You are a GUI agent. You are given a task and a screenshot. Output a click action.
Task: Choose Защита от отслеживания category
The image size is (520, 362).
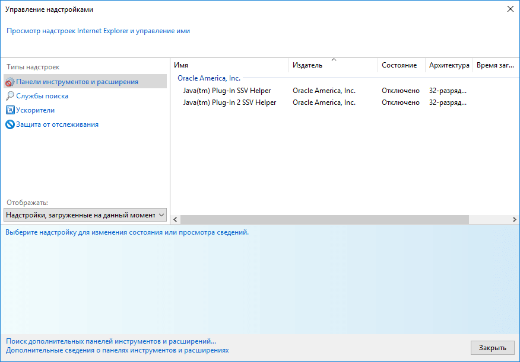coord(57,124)
